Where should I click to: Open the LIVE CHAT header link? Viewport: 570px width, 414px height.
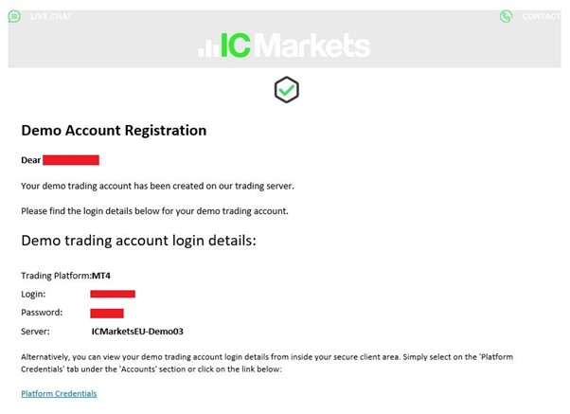51,16
